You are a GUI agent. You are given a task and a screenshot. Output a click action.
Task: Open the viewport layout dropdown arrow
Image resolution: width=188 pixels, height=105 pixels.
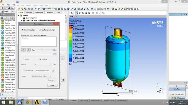[x=99, y=13]
